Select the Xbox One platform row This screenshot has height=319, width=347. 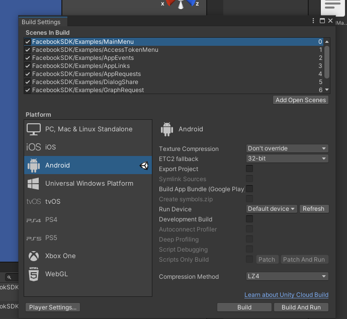(x=88, y=256)
